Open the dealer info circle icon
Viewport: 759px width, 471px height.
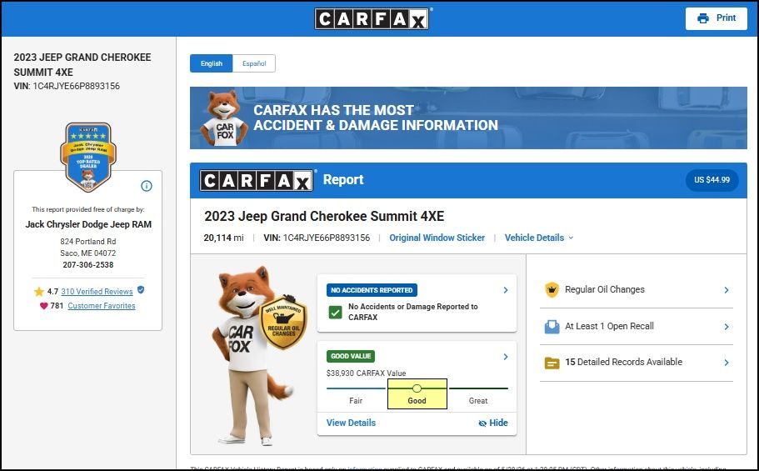point(146,186)
